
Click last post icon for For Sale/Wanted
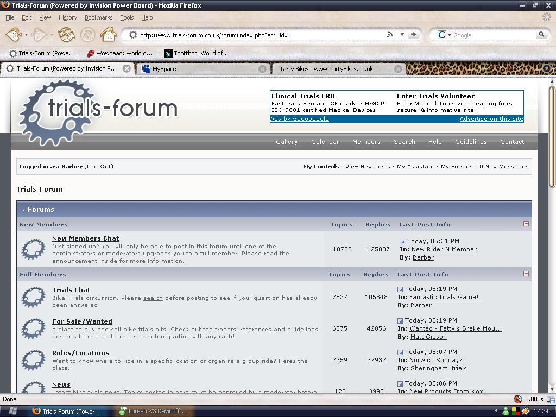[400, 321]
